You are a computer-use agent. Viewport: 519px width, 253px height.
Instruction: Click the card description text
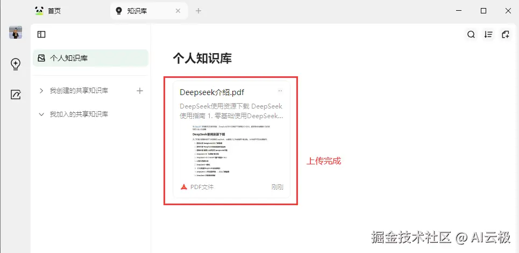231,111
